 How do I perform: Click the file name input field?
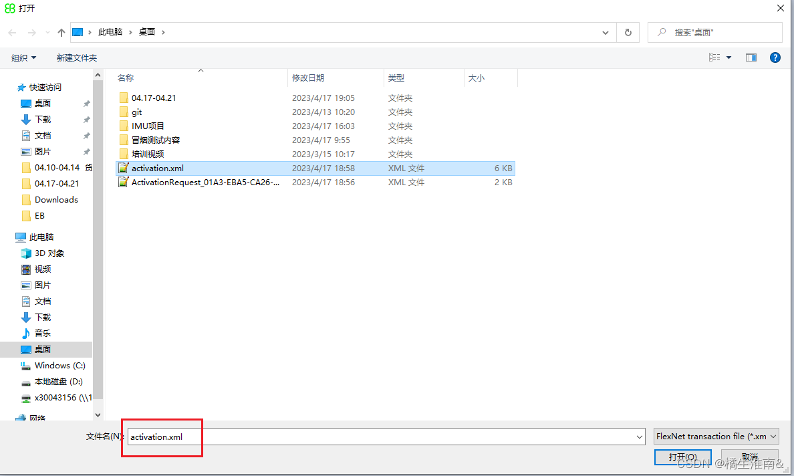click(x=381, y=437)
